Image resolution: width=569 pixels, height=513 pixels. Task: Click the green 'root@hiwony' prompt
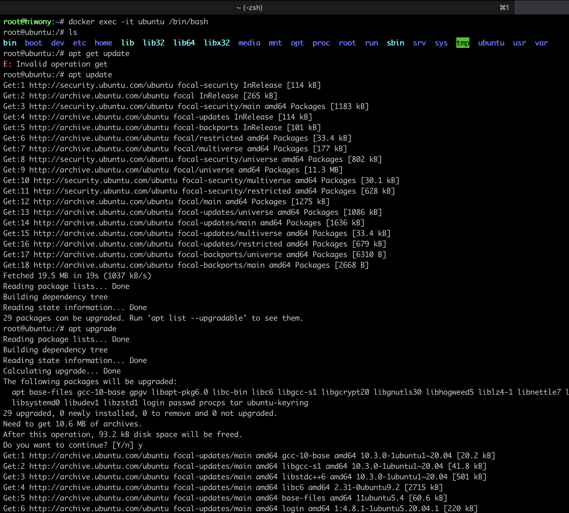coord(27,22)
